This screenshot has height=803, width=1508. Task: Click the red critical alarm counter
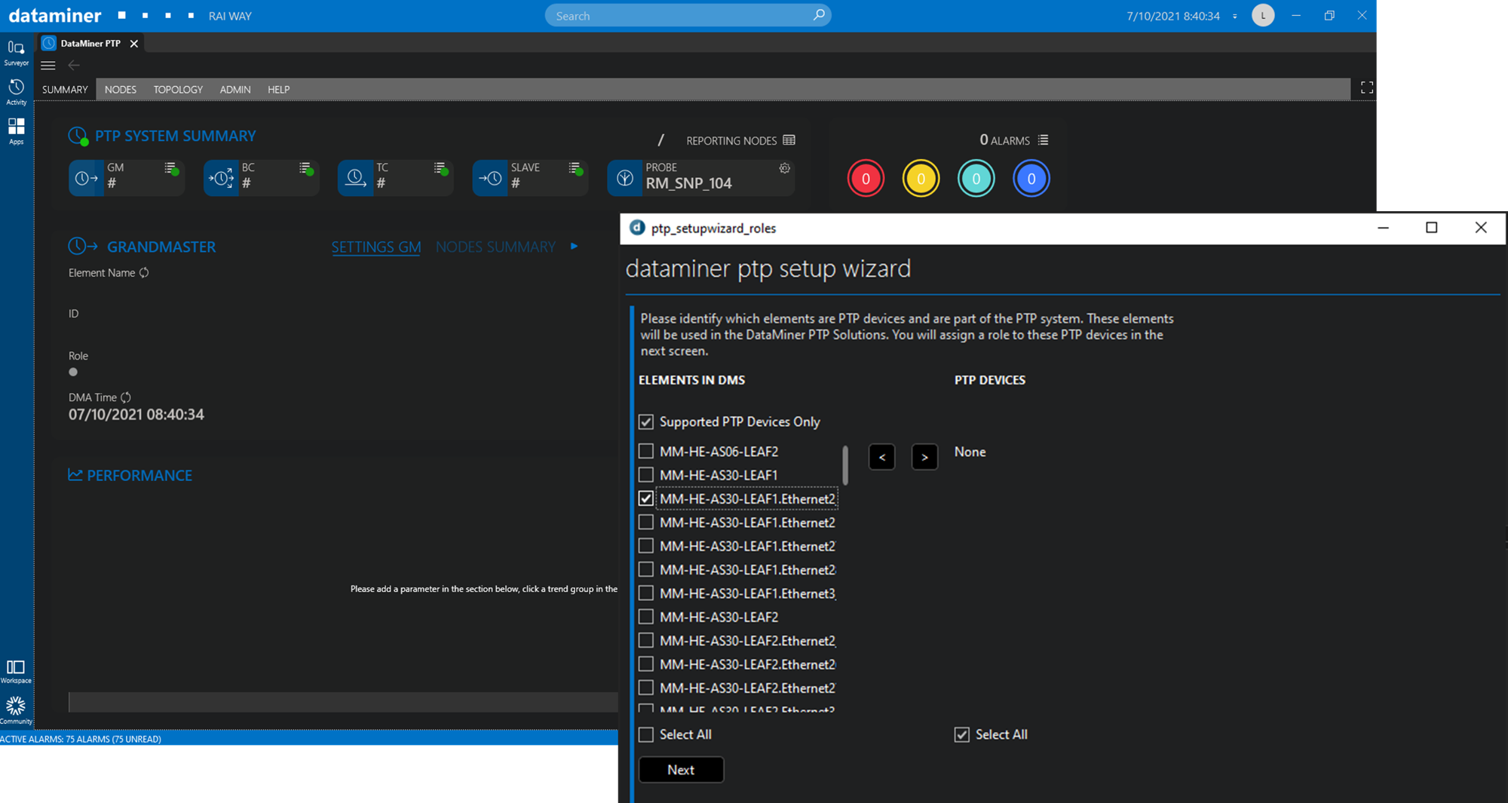coord(866,179)
